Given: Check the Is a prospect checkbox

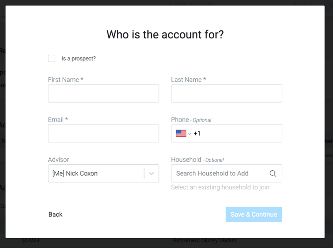Looking at the screenshot, I should [51, 58].
